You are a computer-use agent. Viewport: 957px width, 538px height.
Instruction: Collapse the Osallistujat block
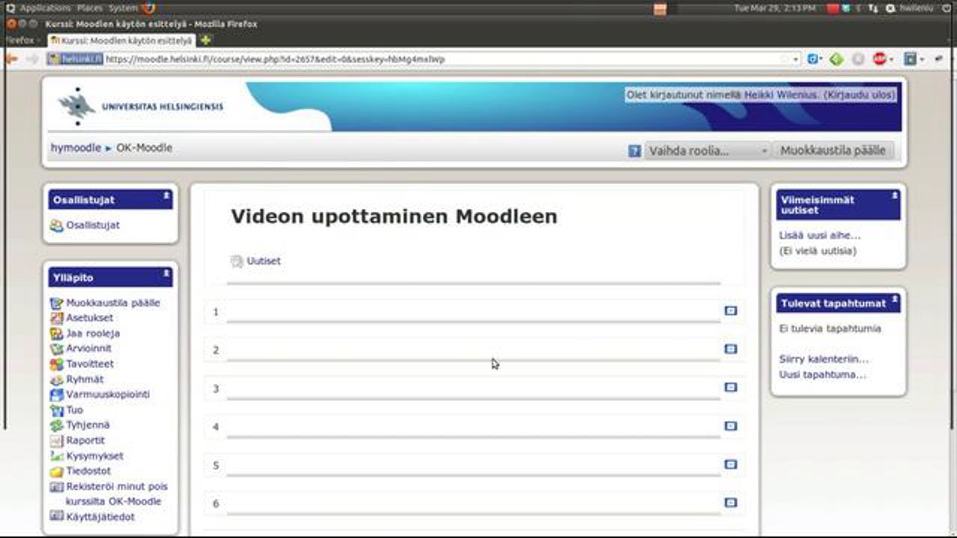[166, 195]
